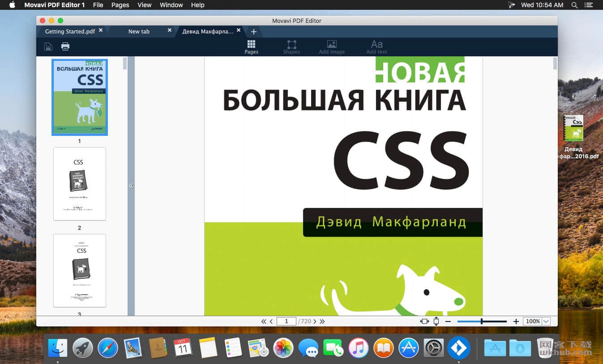Open a new tab with plus button
Screen dimensions: 603x364
[253, 31]
